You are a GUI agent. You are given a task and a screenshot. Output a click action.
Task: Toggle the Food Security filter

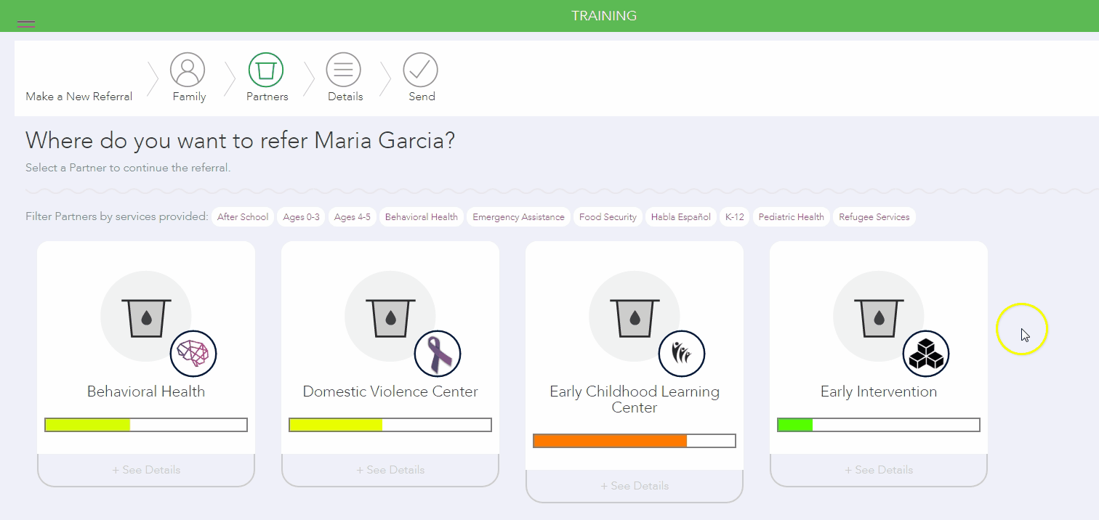click(608, 217)
